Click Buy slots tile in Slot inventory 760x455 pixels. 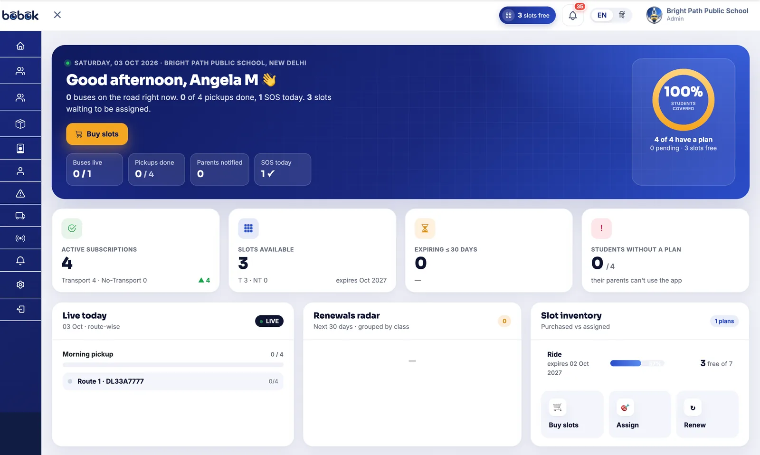572,414
